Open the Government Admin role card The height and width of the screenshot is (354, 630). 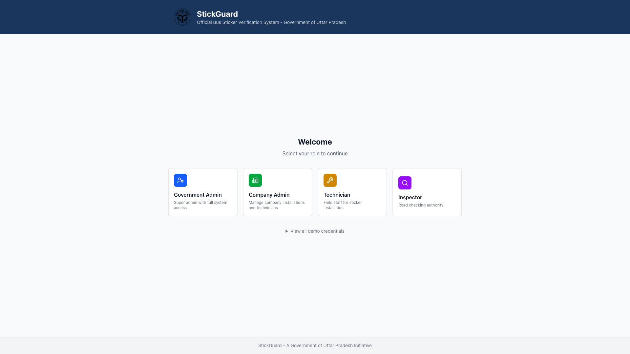tap(202, 192)
